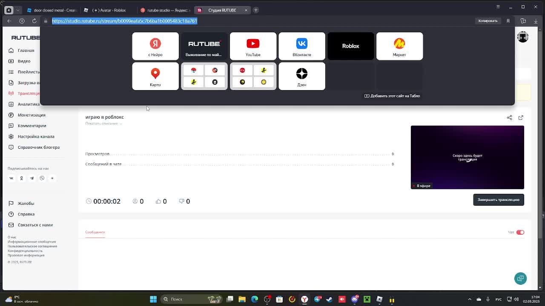This screenshot has width=545, height=306.
Task: Reload the page with refresh icon
Action: point(34,21)
